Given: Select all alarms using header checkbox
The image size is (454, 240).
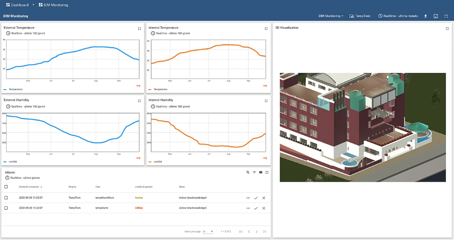Looking at the screenshot, I should pyautogui.click(x=6, y=187).
